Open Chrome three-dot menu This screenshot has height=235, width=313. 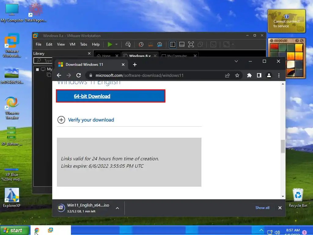pyautogui.click(x=279, y=75)
